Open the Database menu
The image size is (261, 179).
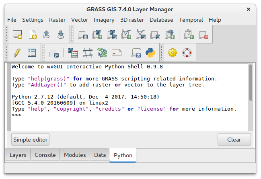pos(161,20)
